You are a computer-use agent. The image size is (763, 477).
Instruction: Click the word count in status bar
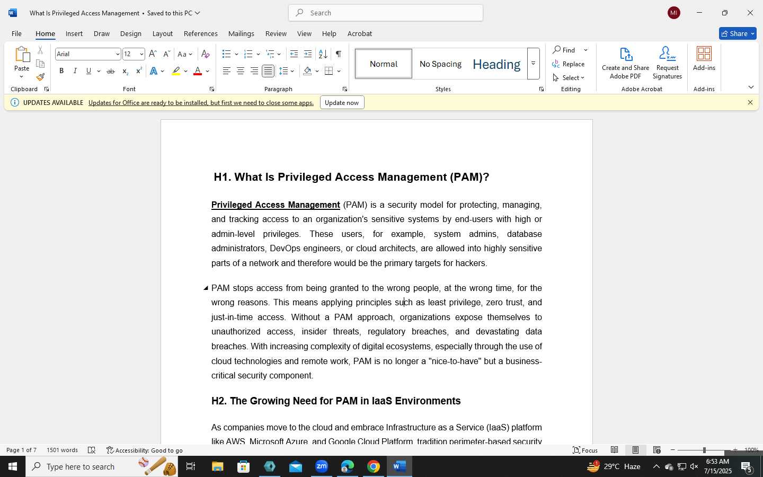(62, 450)
